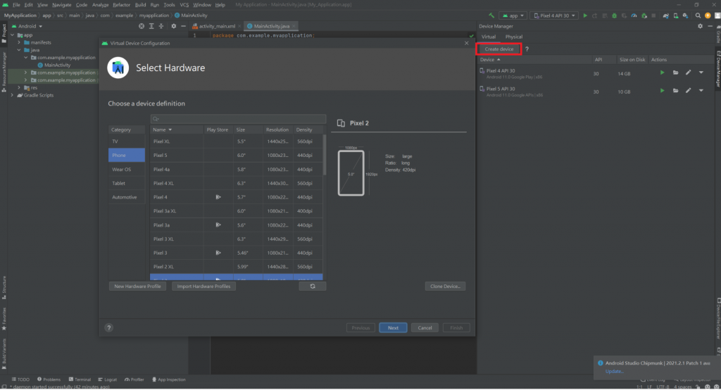Expand Gradle Scripts node
This screenshot has height=390, width=721.
point(13,95)
